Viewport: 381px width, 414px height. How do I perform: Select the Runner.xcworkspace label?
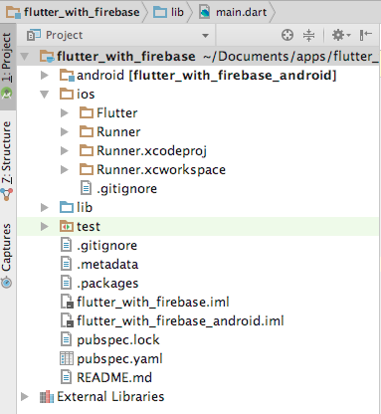click(x=161, y=170)
